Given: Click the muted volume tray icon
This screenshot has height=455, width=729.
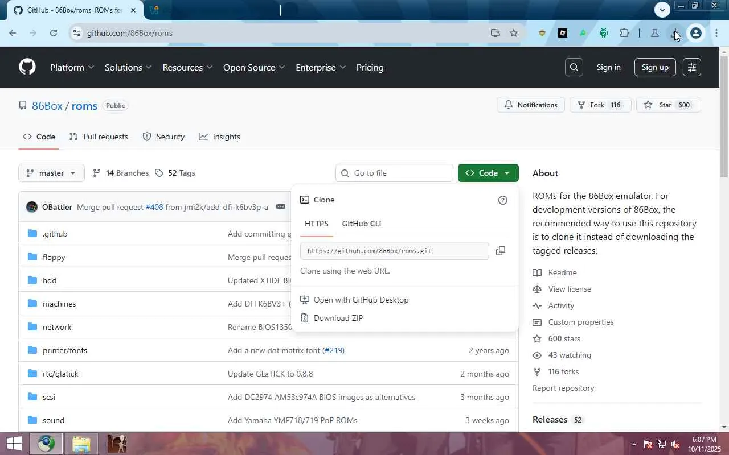Looking at the screenshot, I should [x=675, y=444].
